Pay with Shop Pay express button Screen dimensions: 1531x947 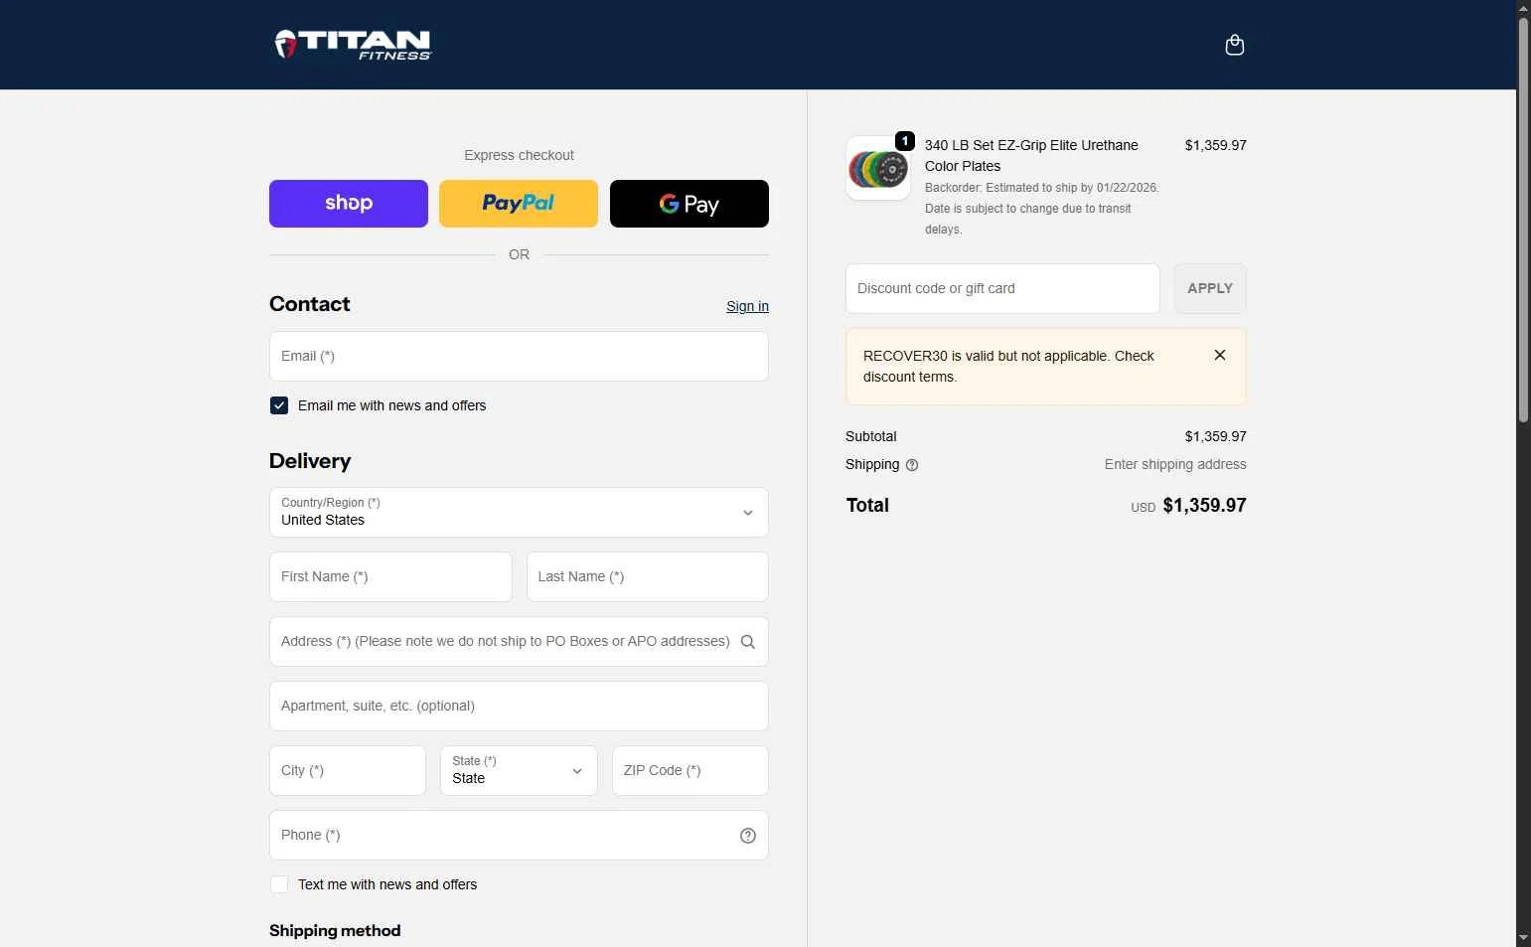[349, 204]
